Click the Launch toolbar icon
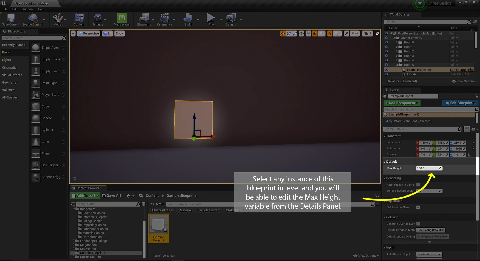The width and height of the screenshot is (480, 261). pyautogui.click(x=231, y=19)
